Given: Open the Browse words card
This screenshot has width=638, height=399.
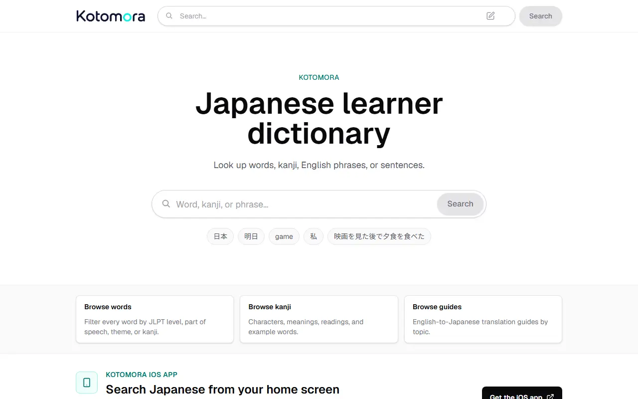Looking at the screenshot, I should pyautogui.click(x=155, y=319).
